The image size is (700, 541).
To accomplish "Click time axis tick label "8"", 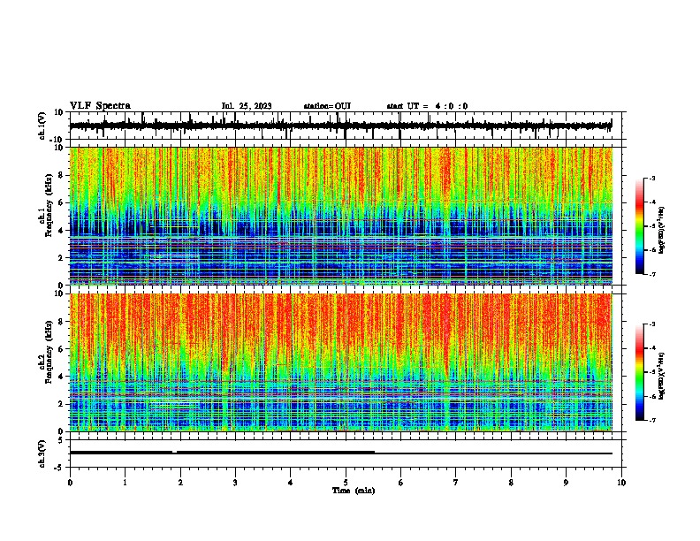I will pos(511,483).
